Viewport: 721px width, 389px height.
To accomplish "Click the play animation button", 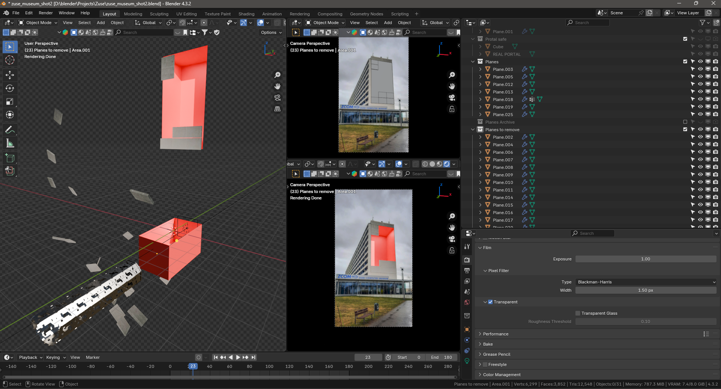I will (238, 357).
